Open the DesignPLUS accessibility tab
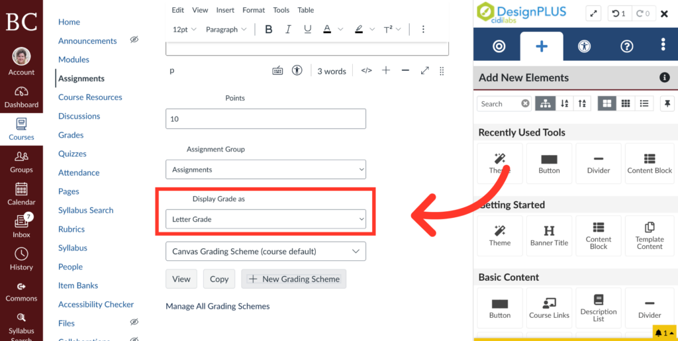The image size is (678, 341). point(584,46)
